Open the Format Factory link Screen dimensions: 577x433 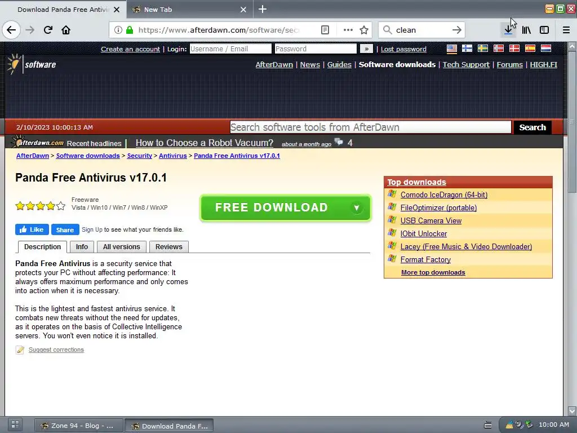point(425,259)
